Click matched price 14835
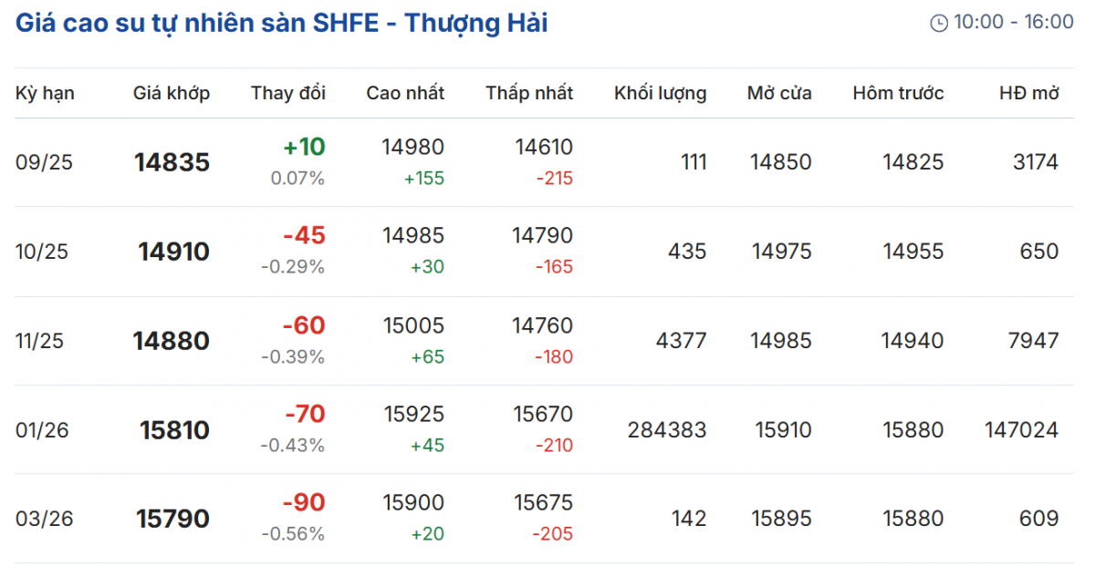Screen dimensions: 1095x566 click(x=172, y=162)
